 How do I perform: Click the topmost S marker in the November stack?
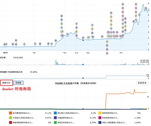point(123,4)
